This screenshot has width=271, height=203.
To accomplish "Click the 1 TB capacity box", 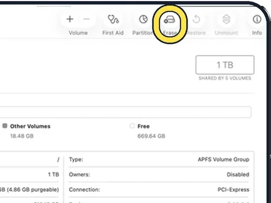I will 225,65.
